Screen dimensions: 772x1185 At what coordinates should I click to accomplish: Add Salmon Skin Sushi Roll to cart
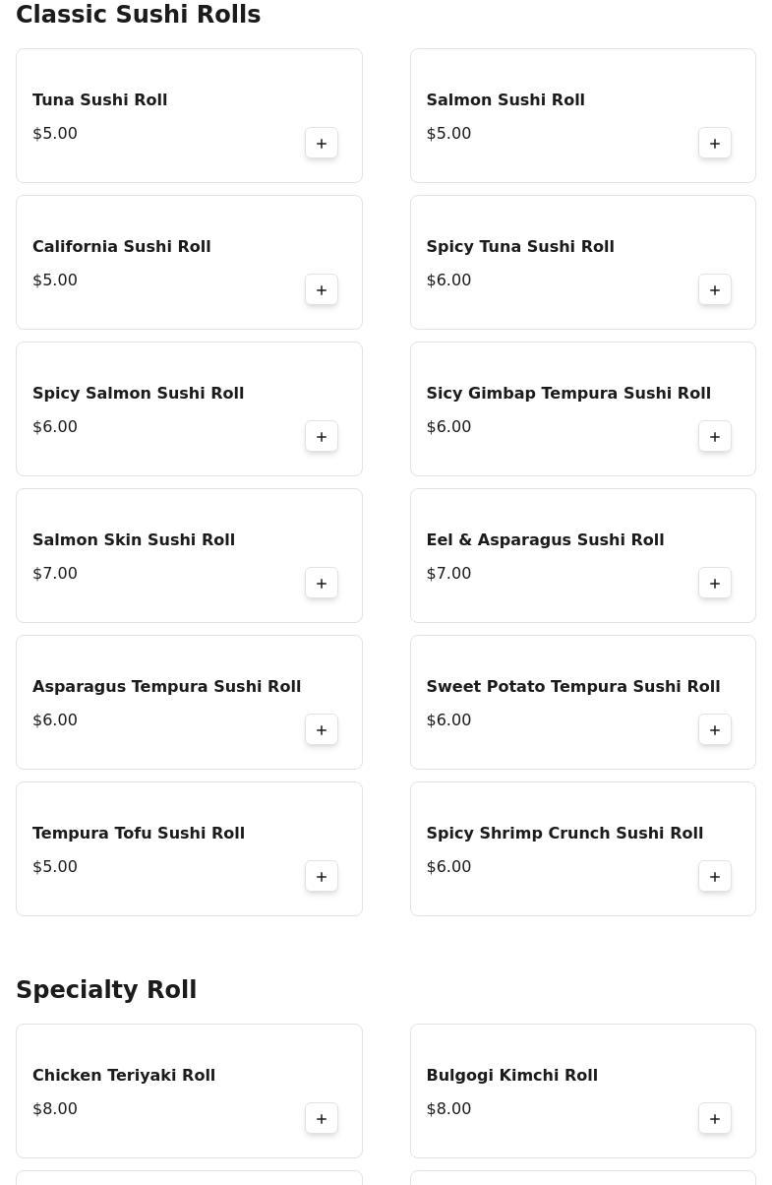point(322,584)
